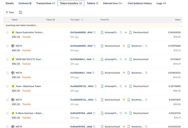Open D-Wave Quantum • Robin... token link
This screenshot has height=128, width=188.
(30, 113)
